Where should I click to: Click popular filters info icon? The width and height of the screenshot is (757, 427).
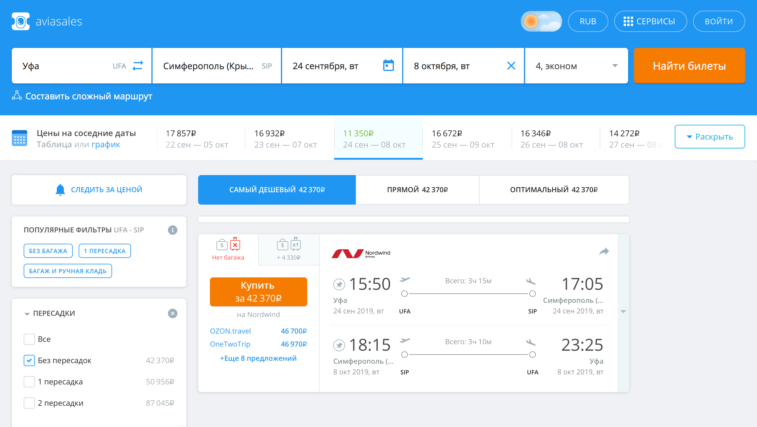(173, 230)
